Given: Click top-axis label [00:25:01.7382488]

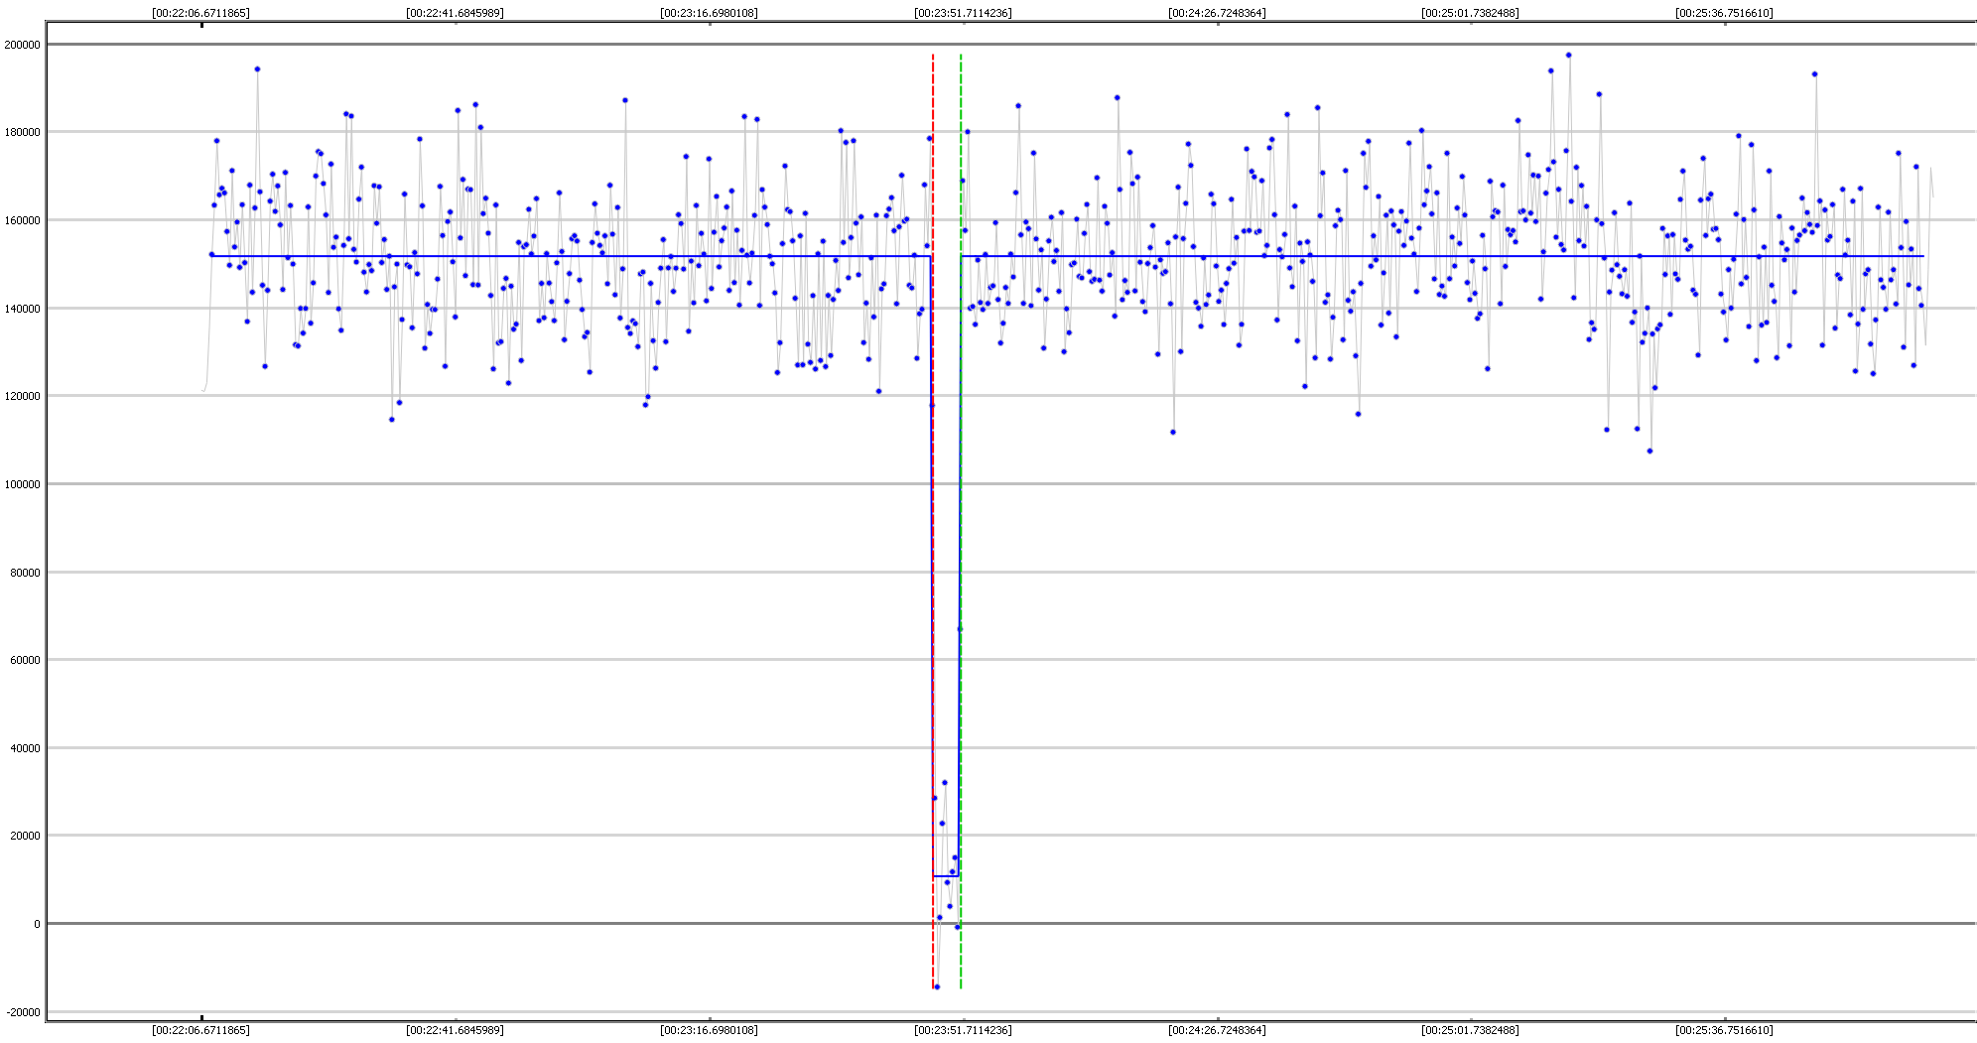Looking at the screenshot, I should (1470, 13).
